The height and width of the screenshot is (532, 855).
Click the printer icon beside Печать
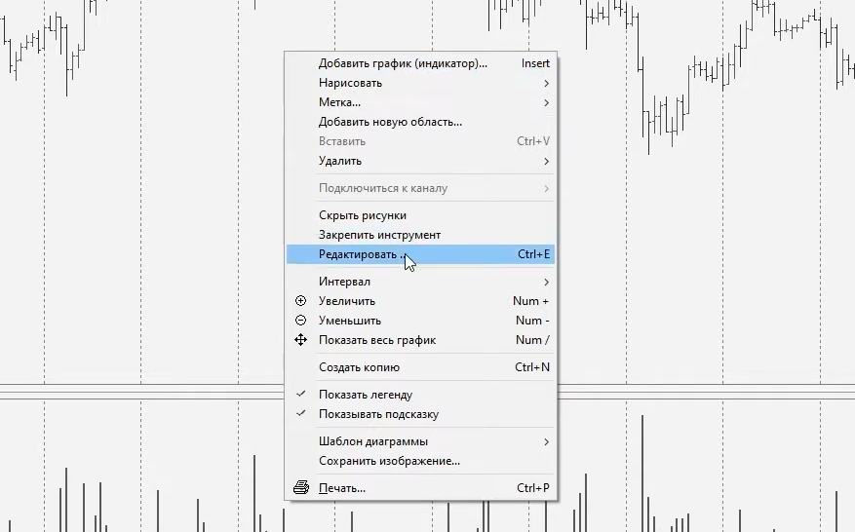pos(301,488)
